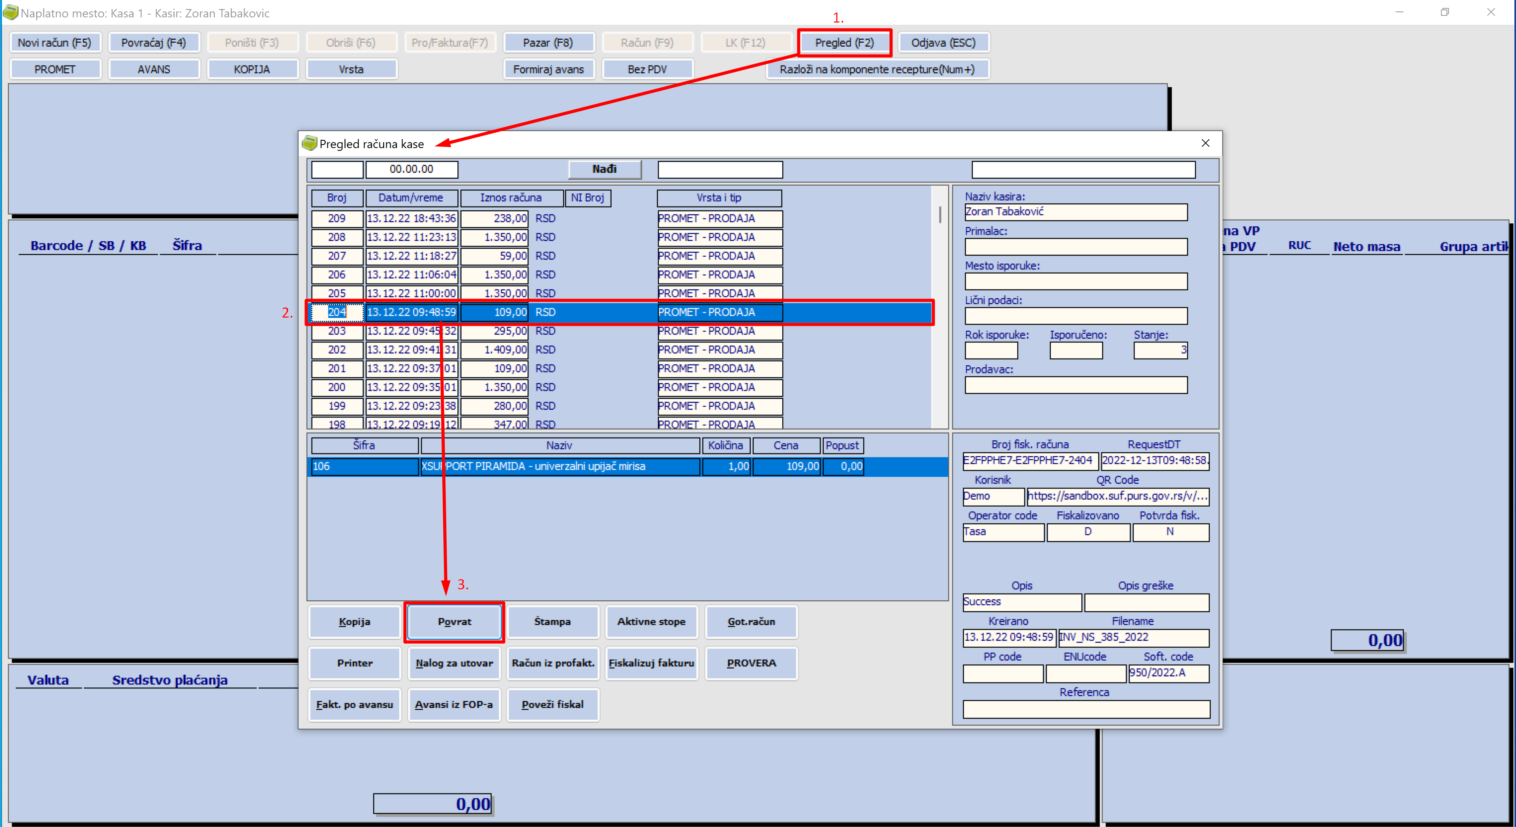Click the Povrat button
Image resolution: width=1516 pixels, height=827 pixels.
coord(454,622)
